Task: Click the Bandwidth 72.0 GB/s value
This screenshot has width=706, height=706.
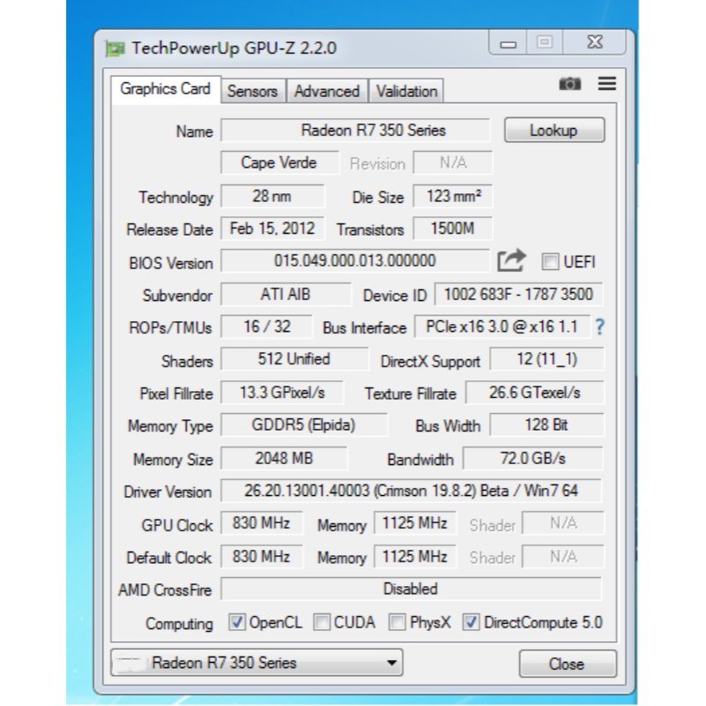Action: [533, 458]
